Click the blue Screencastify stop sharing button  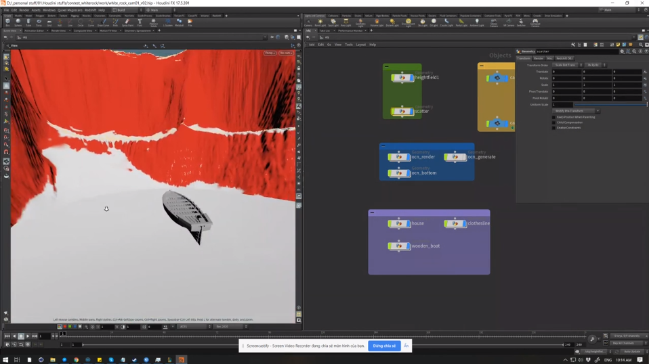click(x=384, y=346)
